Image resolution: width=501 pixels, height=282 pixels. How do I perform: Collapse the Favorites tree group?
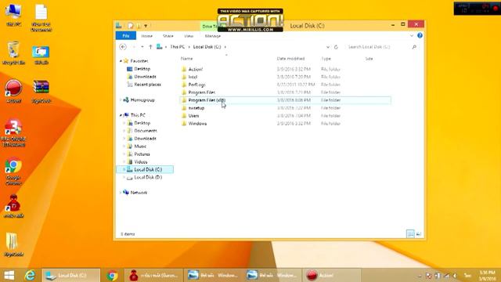[121, 61]
